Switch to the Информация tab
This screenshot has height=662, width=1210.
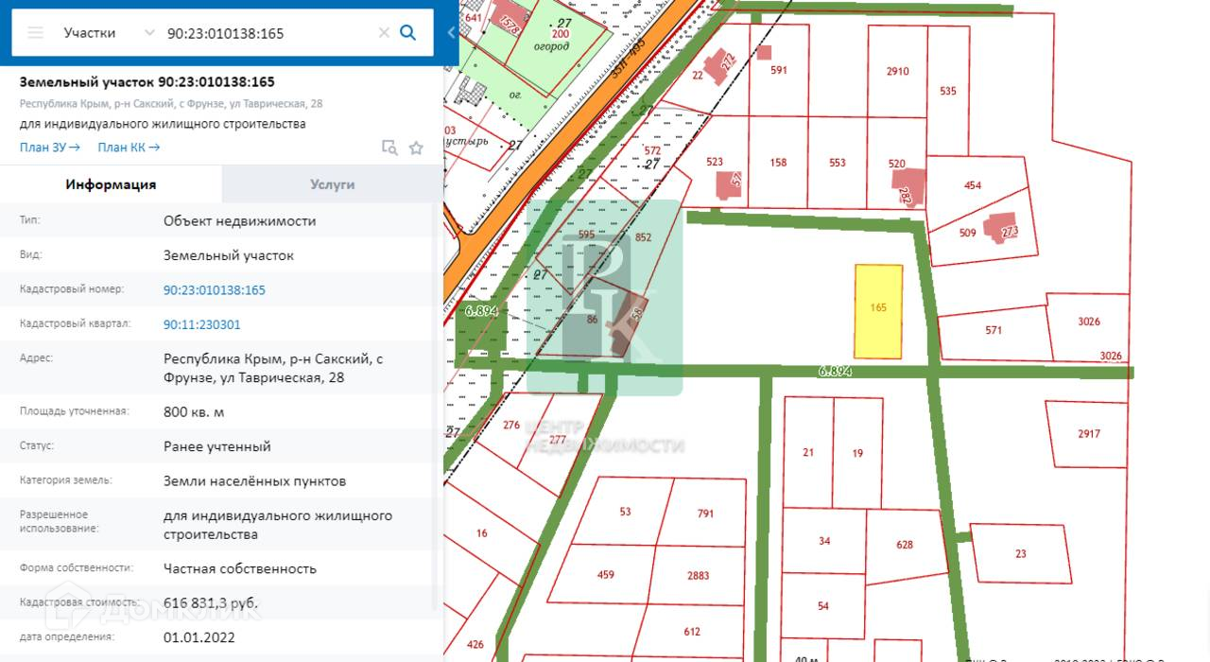(111, 184)
